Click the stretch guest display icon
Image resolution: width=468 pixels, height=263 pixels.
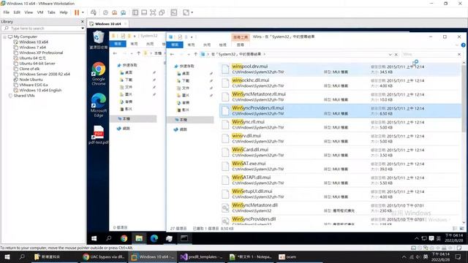pyautogui.click(x=186, y=12)
